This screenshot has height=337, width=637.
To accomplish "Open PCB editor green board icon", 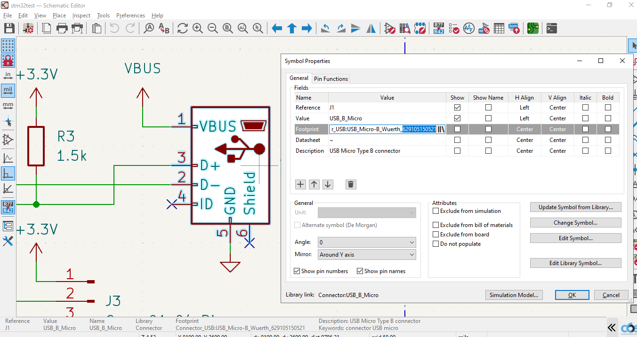I will [533, 28].
